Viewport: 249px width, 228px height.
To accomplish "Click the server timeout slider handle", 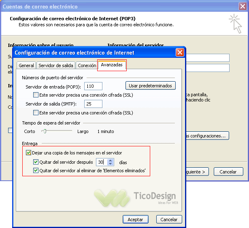I will 45,131.
